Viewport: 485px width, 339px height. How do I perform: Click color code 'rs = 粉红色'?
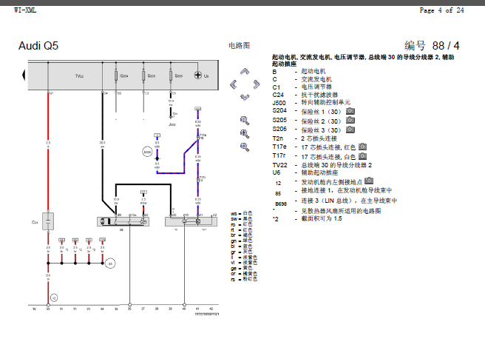[x=244, y=279]
